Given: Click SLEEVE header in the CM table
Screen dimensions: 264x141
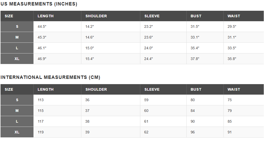Looking at the screenshot, I should (x=152, y=89).
